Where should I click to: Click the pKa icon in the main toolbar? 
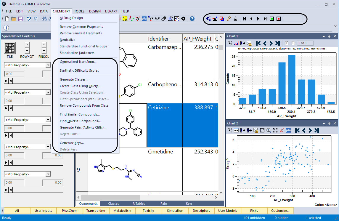(x=144, y=19)
